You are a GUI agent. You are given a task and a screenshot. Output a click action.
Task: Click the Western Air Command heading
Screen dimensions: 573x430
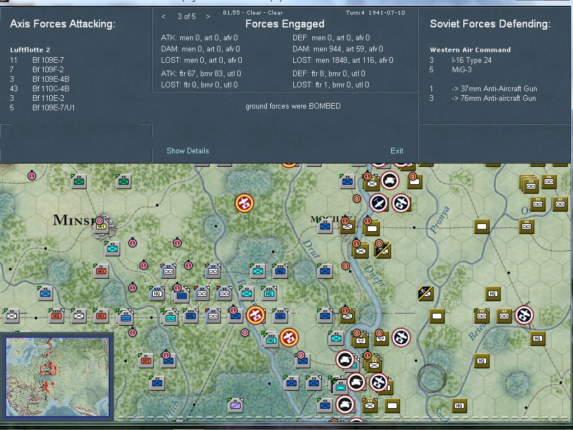470,50
